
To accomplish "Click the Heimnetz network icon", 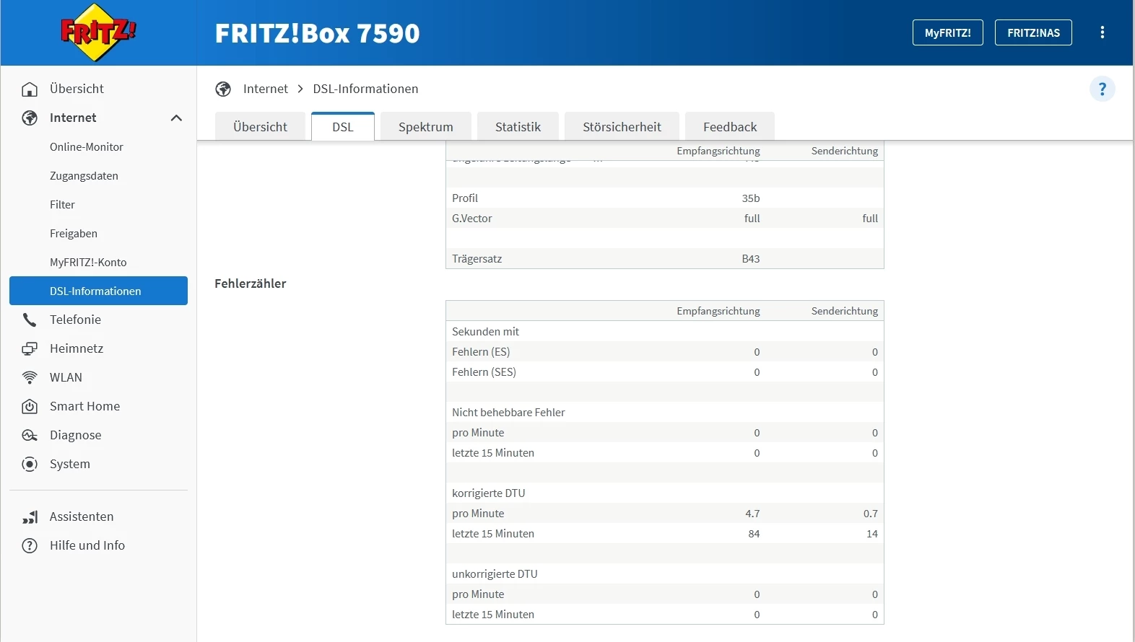I will click(30, 348).
